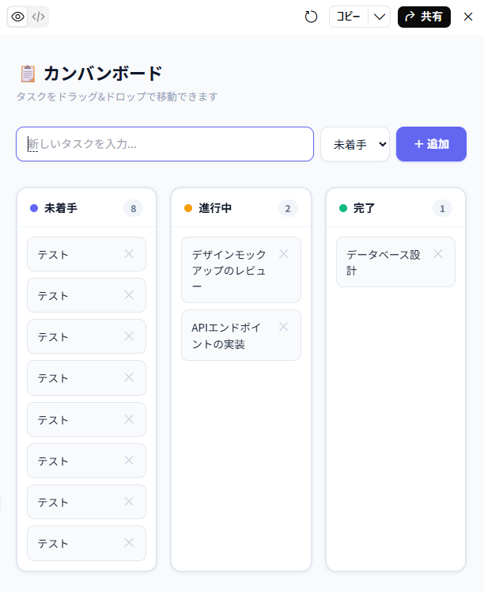Viewport: 484px width, 592px height.
Task: Switch to code view icon
Action: click(x=38, y=17)
